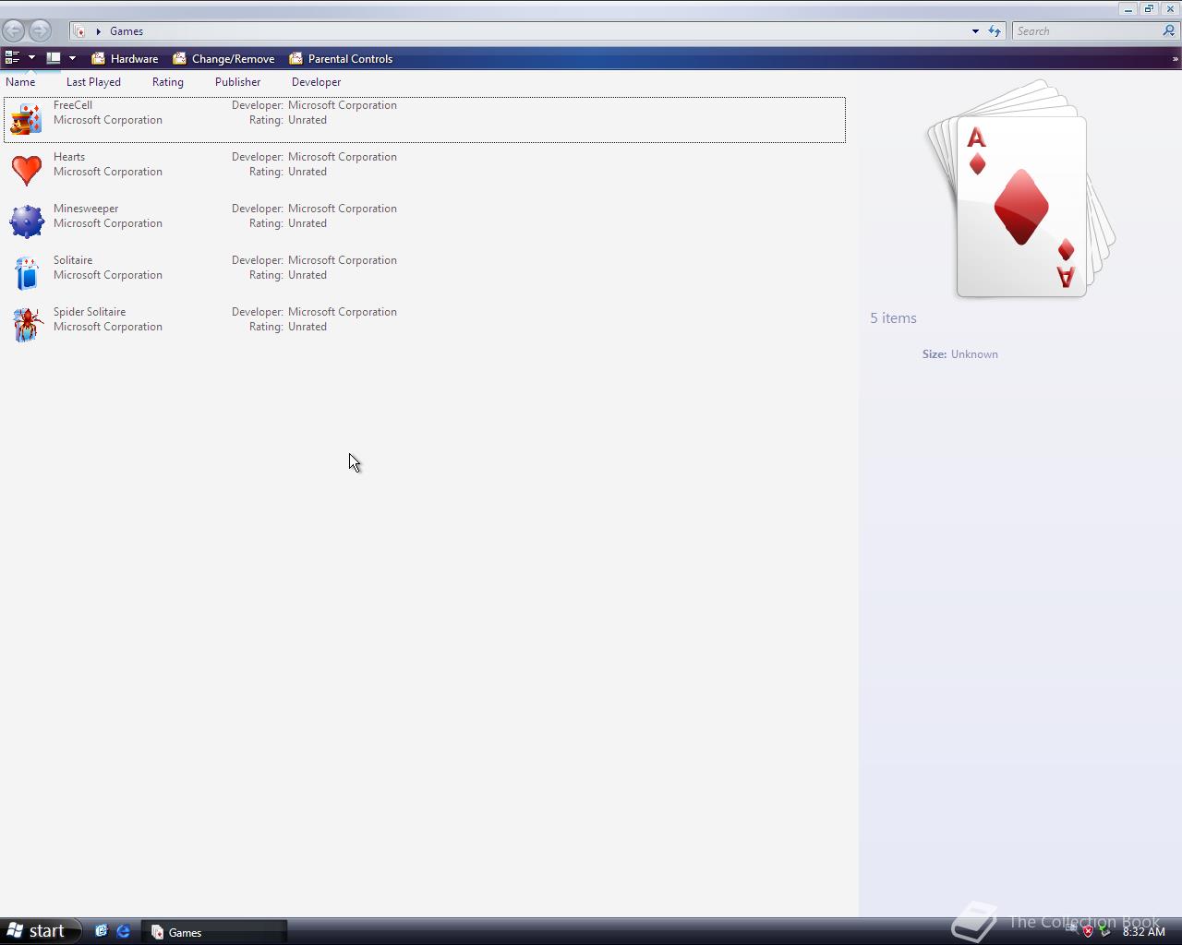Sort by the Developer column header
The image size is (1182, 945).
pyautogui.click(x=316, y=82)
